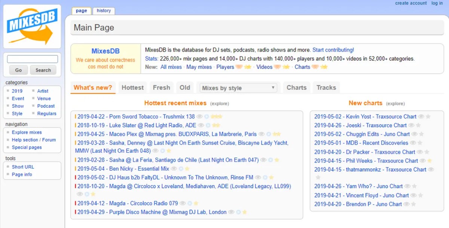Switch to the Hottest tab
This screenshot has width=449, height=228.
pyautogui.click(x=132, y=88)
